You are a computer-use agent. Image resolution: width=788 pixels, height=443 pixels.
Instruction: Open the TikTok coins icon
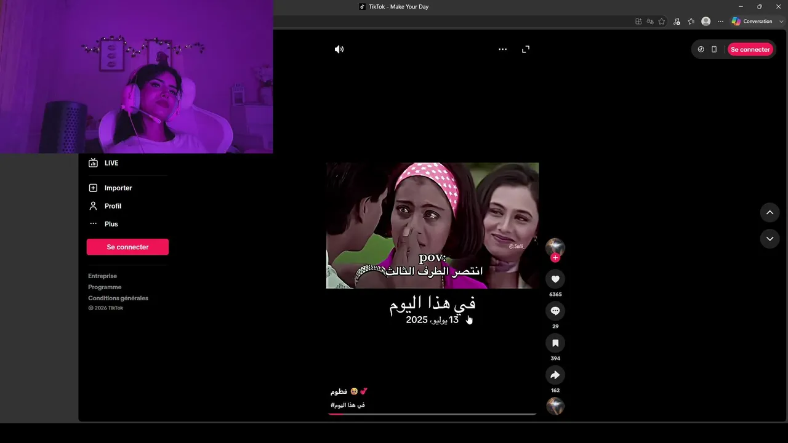click(701, 49)
